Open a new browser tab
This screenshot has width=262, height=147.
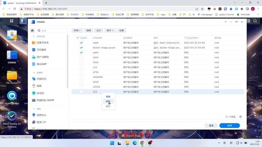click(x=46, y=3)
